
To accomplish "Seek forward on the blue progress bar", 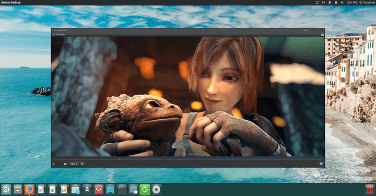I will point(222,159).
